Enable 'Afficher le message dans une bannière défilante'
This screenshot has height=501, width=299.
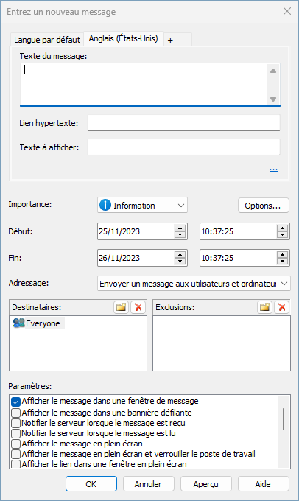(x=15, y=413)
